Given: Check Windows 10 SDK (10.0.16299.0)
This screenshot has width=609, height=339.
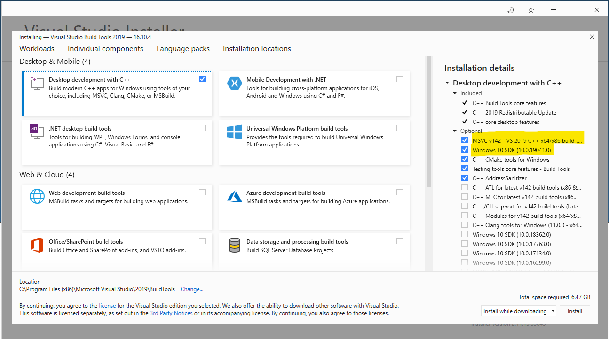Looking at the screenshot, I should pyautogui.click(x=465, y=262).
